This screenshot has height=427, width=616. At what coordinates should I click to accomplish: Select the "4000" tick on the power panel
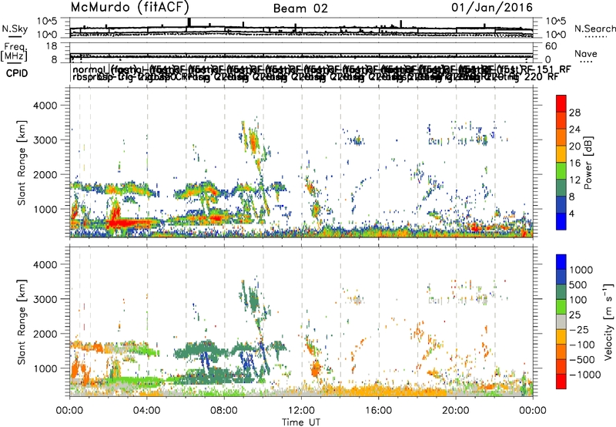(45, 106)
